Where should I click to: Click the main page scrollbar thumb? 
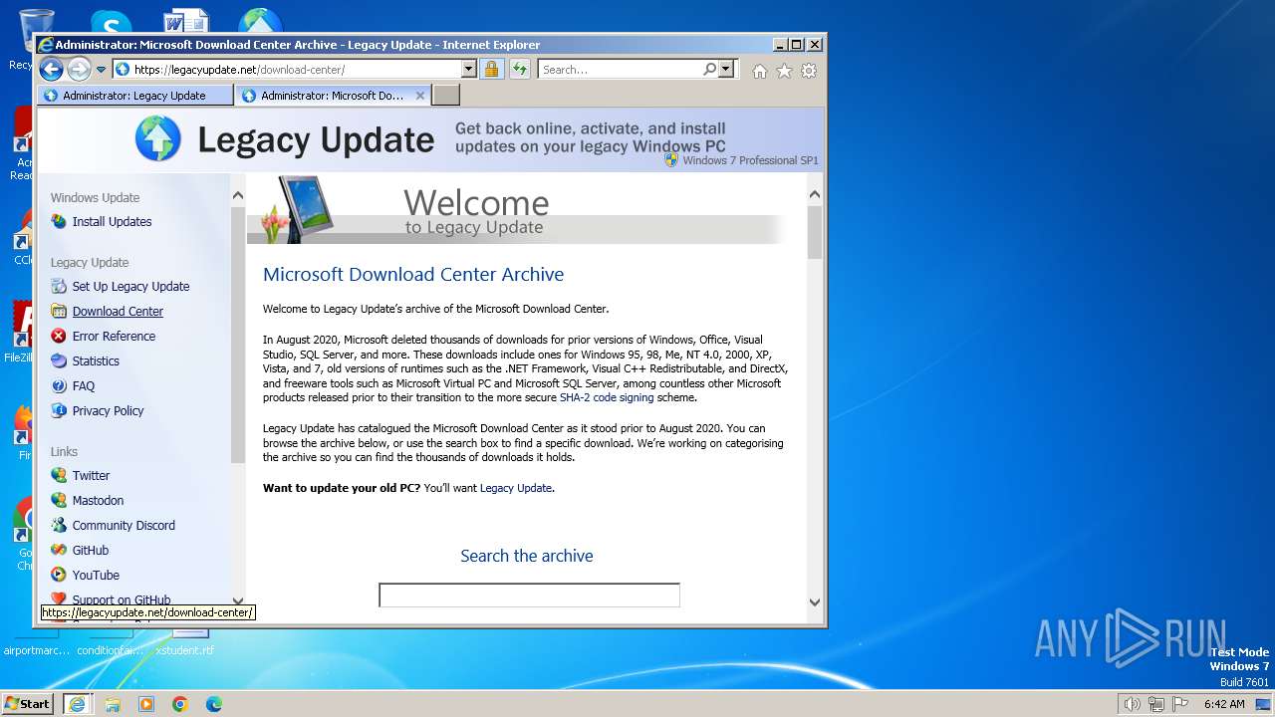815,232
